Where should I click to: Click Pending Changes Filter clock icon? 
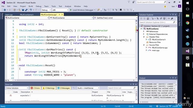coord(153,19)
